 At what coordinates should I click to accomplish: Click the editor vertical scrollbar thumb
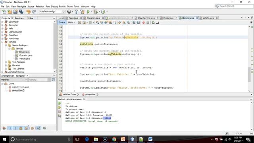(x=249, y=75)
